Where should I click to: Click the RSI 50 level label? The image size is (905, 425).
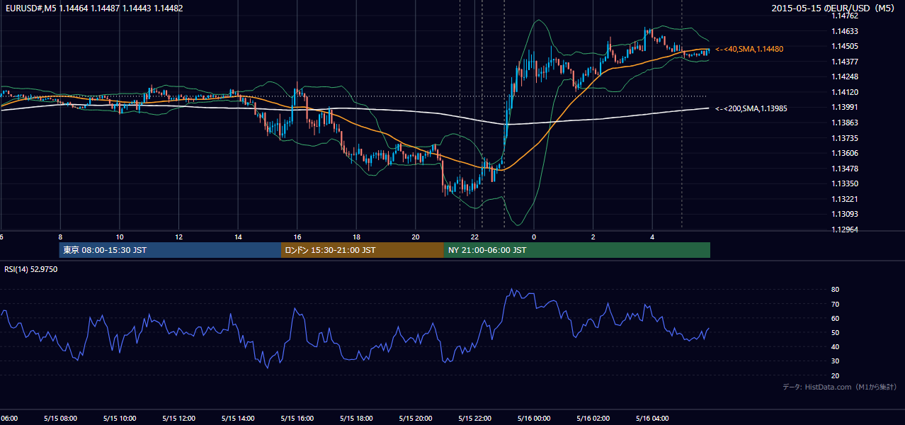click(835, 332)
